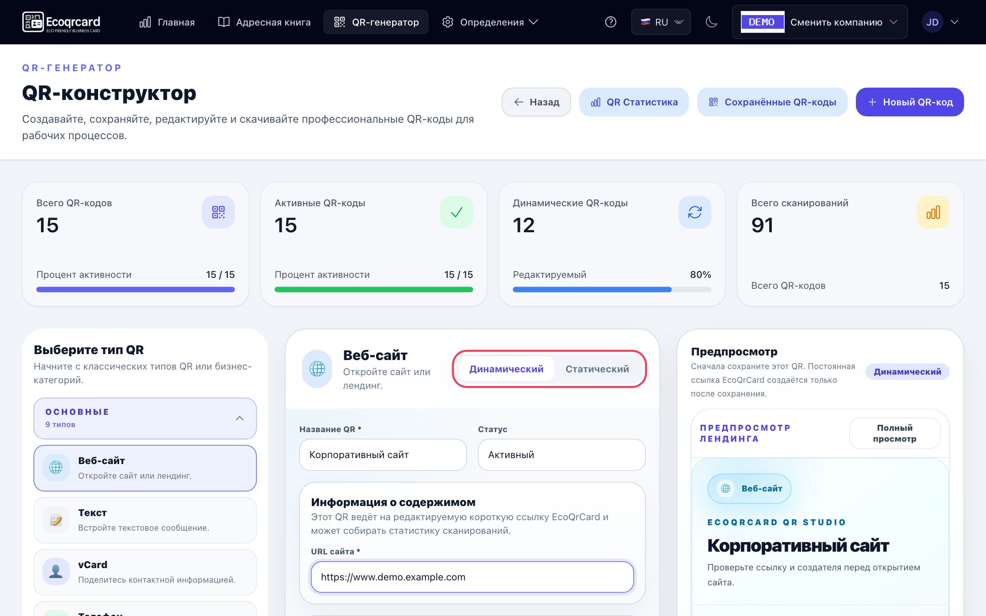This screenshot has height=616, width=986.
Task: Click the globe icon in preview Веб-сайт badge
Action: tap(725, 489)
